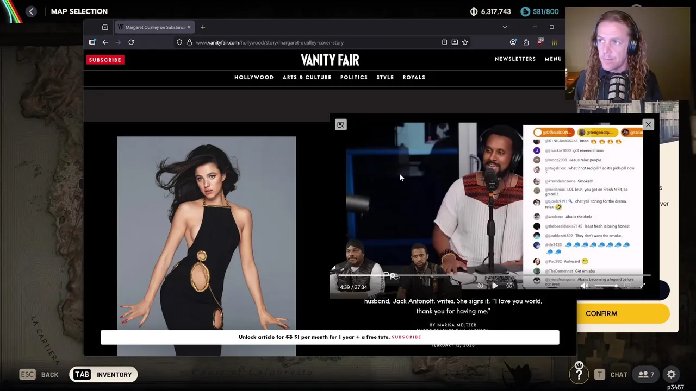Click the red Subscribe button on Vanity Fair
Viewport: 696px width, 391px height.
tap(105, 60)
